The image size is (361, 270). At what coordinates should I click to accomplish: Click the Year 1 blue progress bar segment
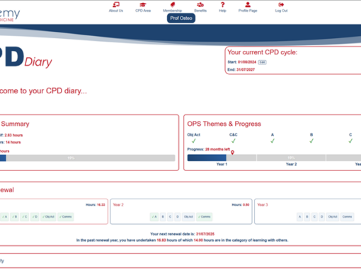[207, 158]
